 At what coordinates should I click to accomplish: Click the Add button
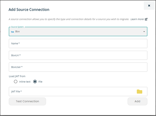point(137,101)
